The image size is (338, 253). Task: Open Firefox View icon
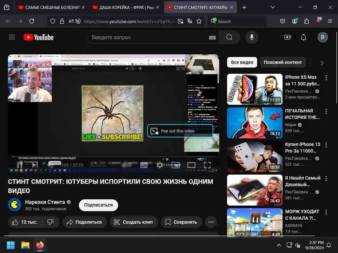[x=7, y=7]
